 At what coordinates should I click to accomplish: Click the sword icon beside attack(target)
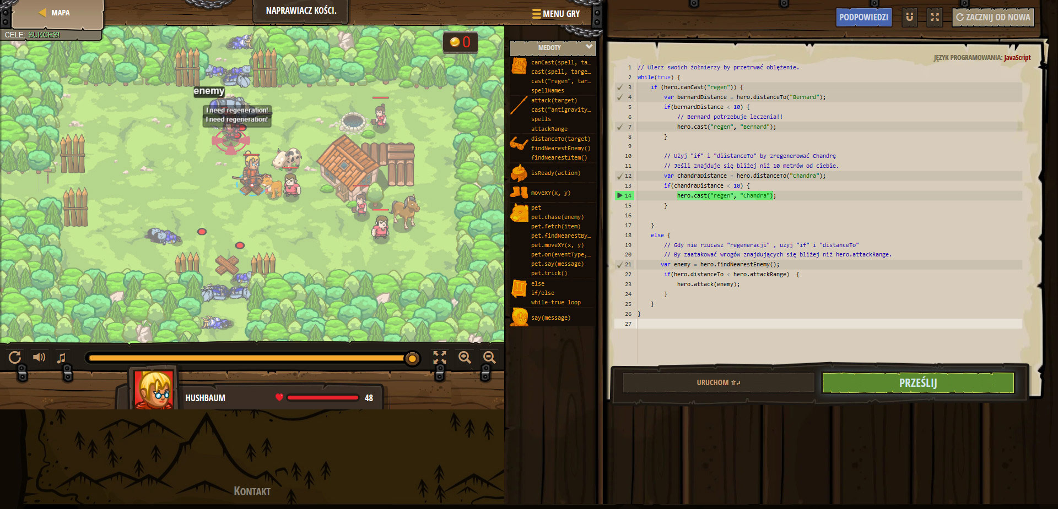(519, 105)
